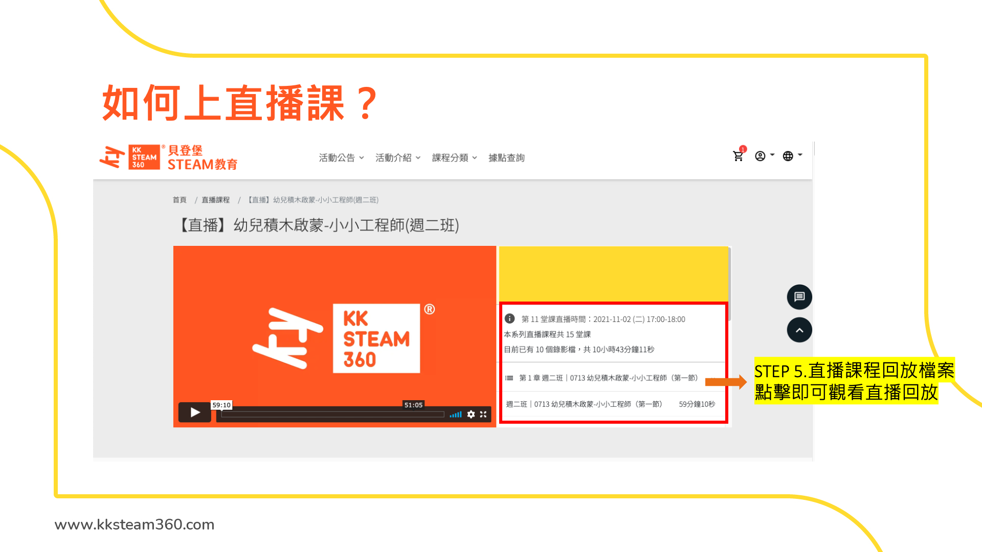Click the 59:10 duration label on player
The height and width of the screenshot is (552, 982).
click(221, 405)
